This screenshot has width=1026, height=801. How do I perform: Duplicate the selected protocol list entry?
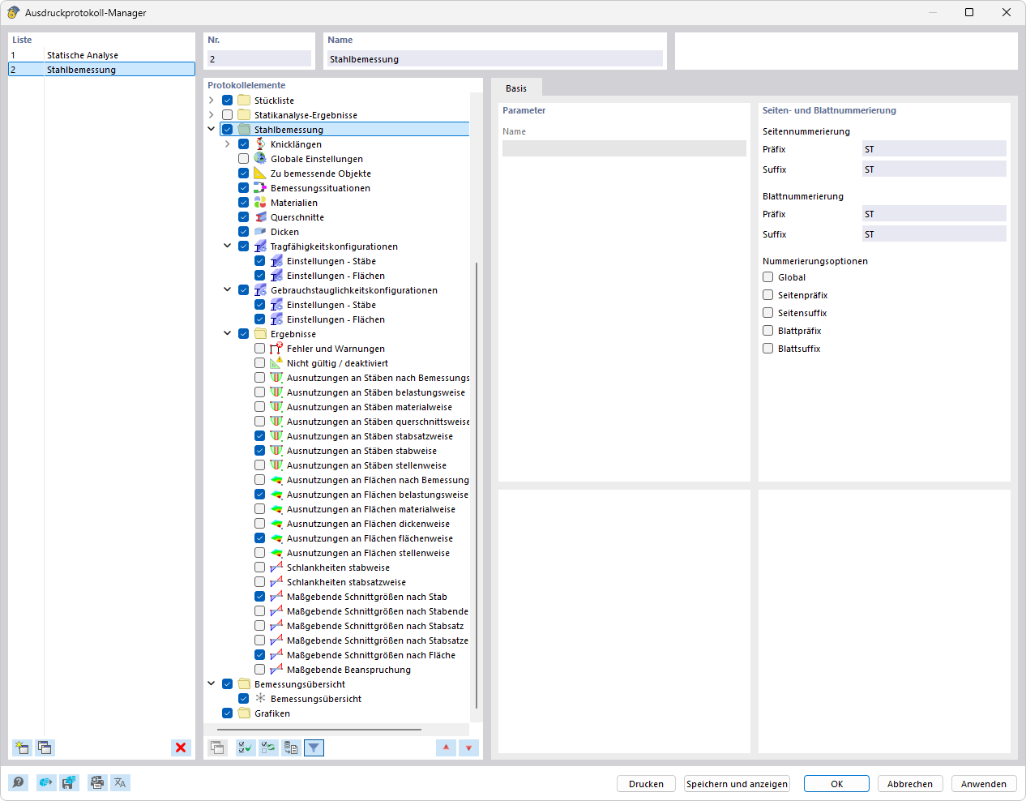point(45,747)
